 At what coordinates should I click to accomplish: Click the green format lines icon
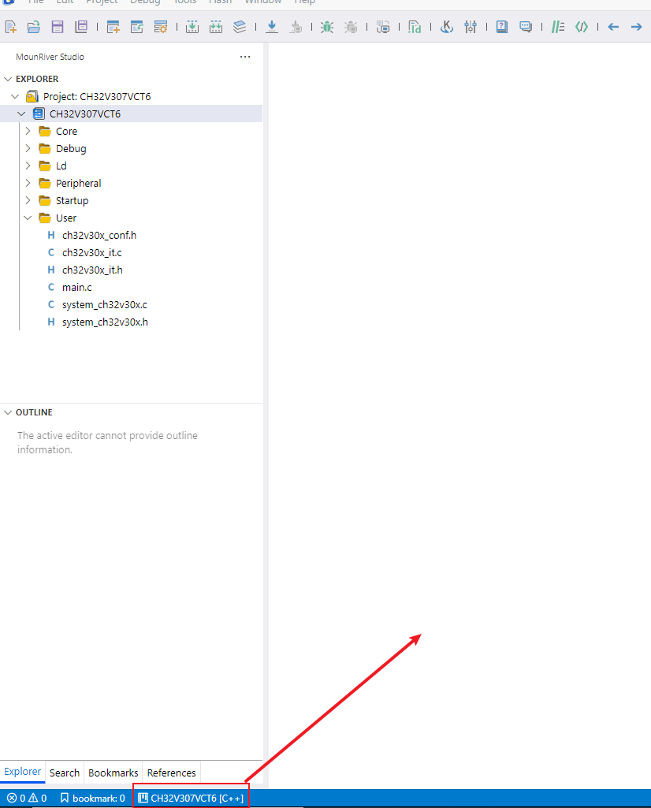tap(558, 27)
